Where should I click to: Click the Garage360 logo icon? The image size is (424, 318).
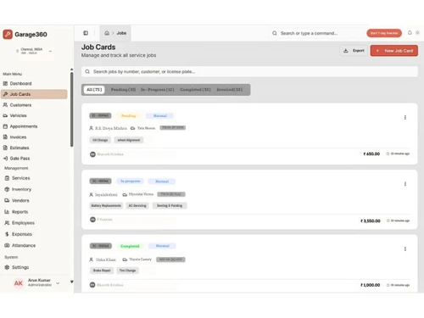pos(8,34)
